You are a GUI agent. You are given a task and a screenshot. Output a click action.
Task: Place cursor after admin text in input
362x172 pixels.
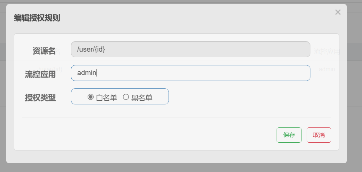click(97, 73)
